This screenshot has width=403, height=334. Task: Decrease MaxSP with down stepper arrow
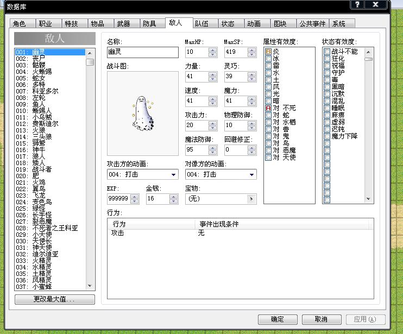tap(251, 54)
